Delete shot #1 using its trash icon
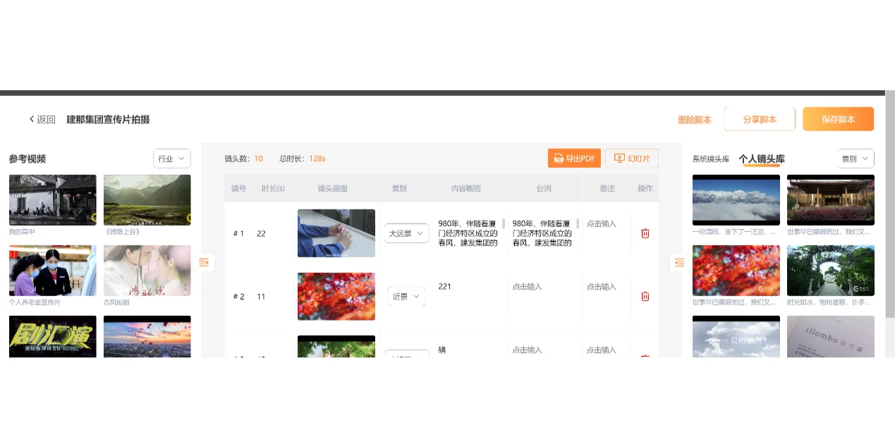This screenshot has height=447, width=895. point(645,233)
